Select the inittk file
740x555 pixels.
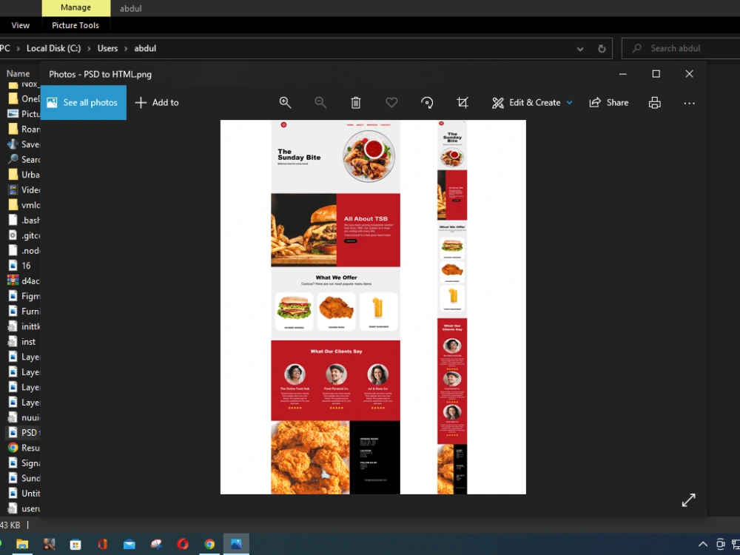coord(24,326)
